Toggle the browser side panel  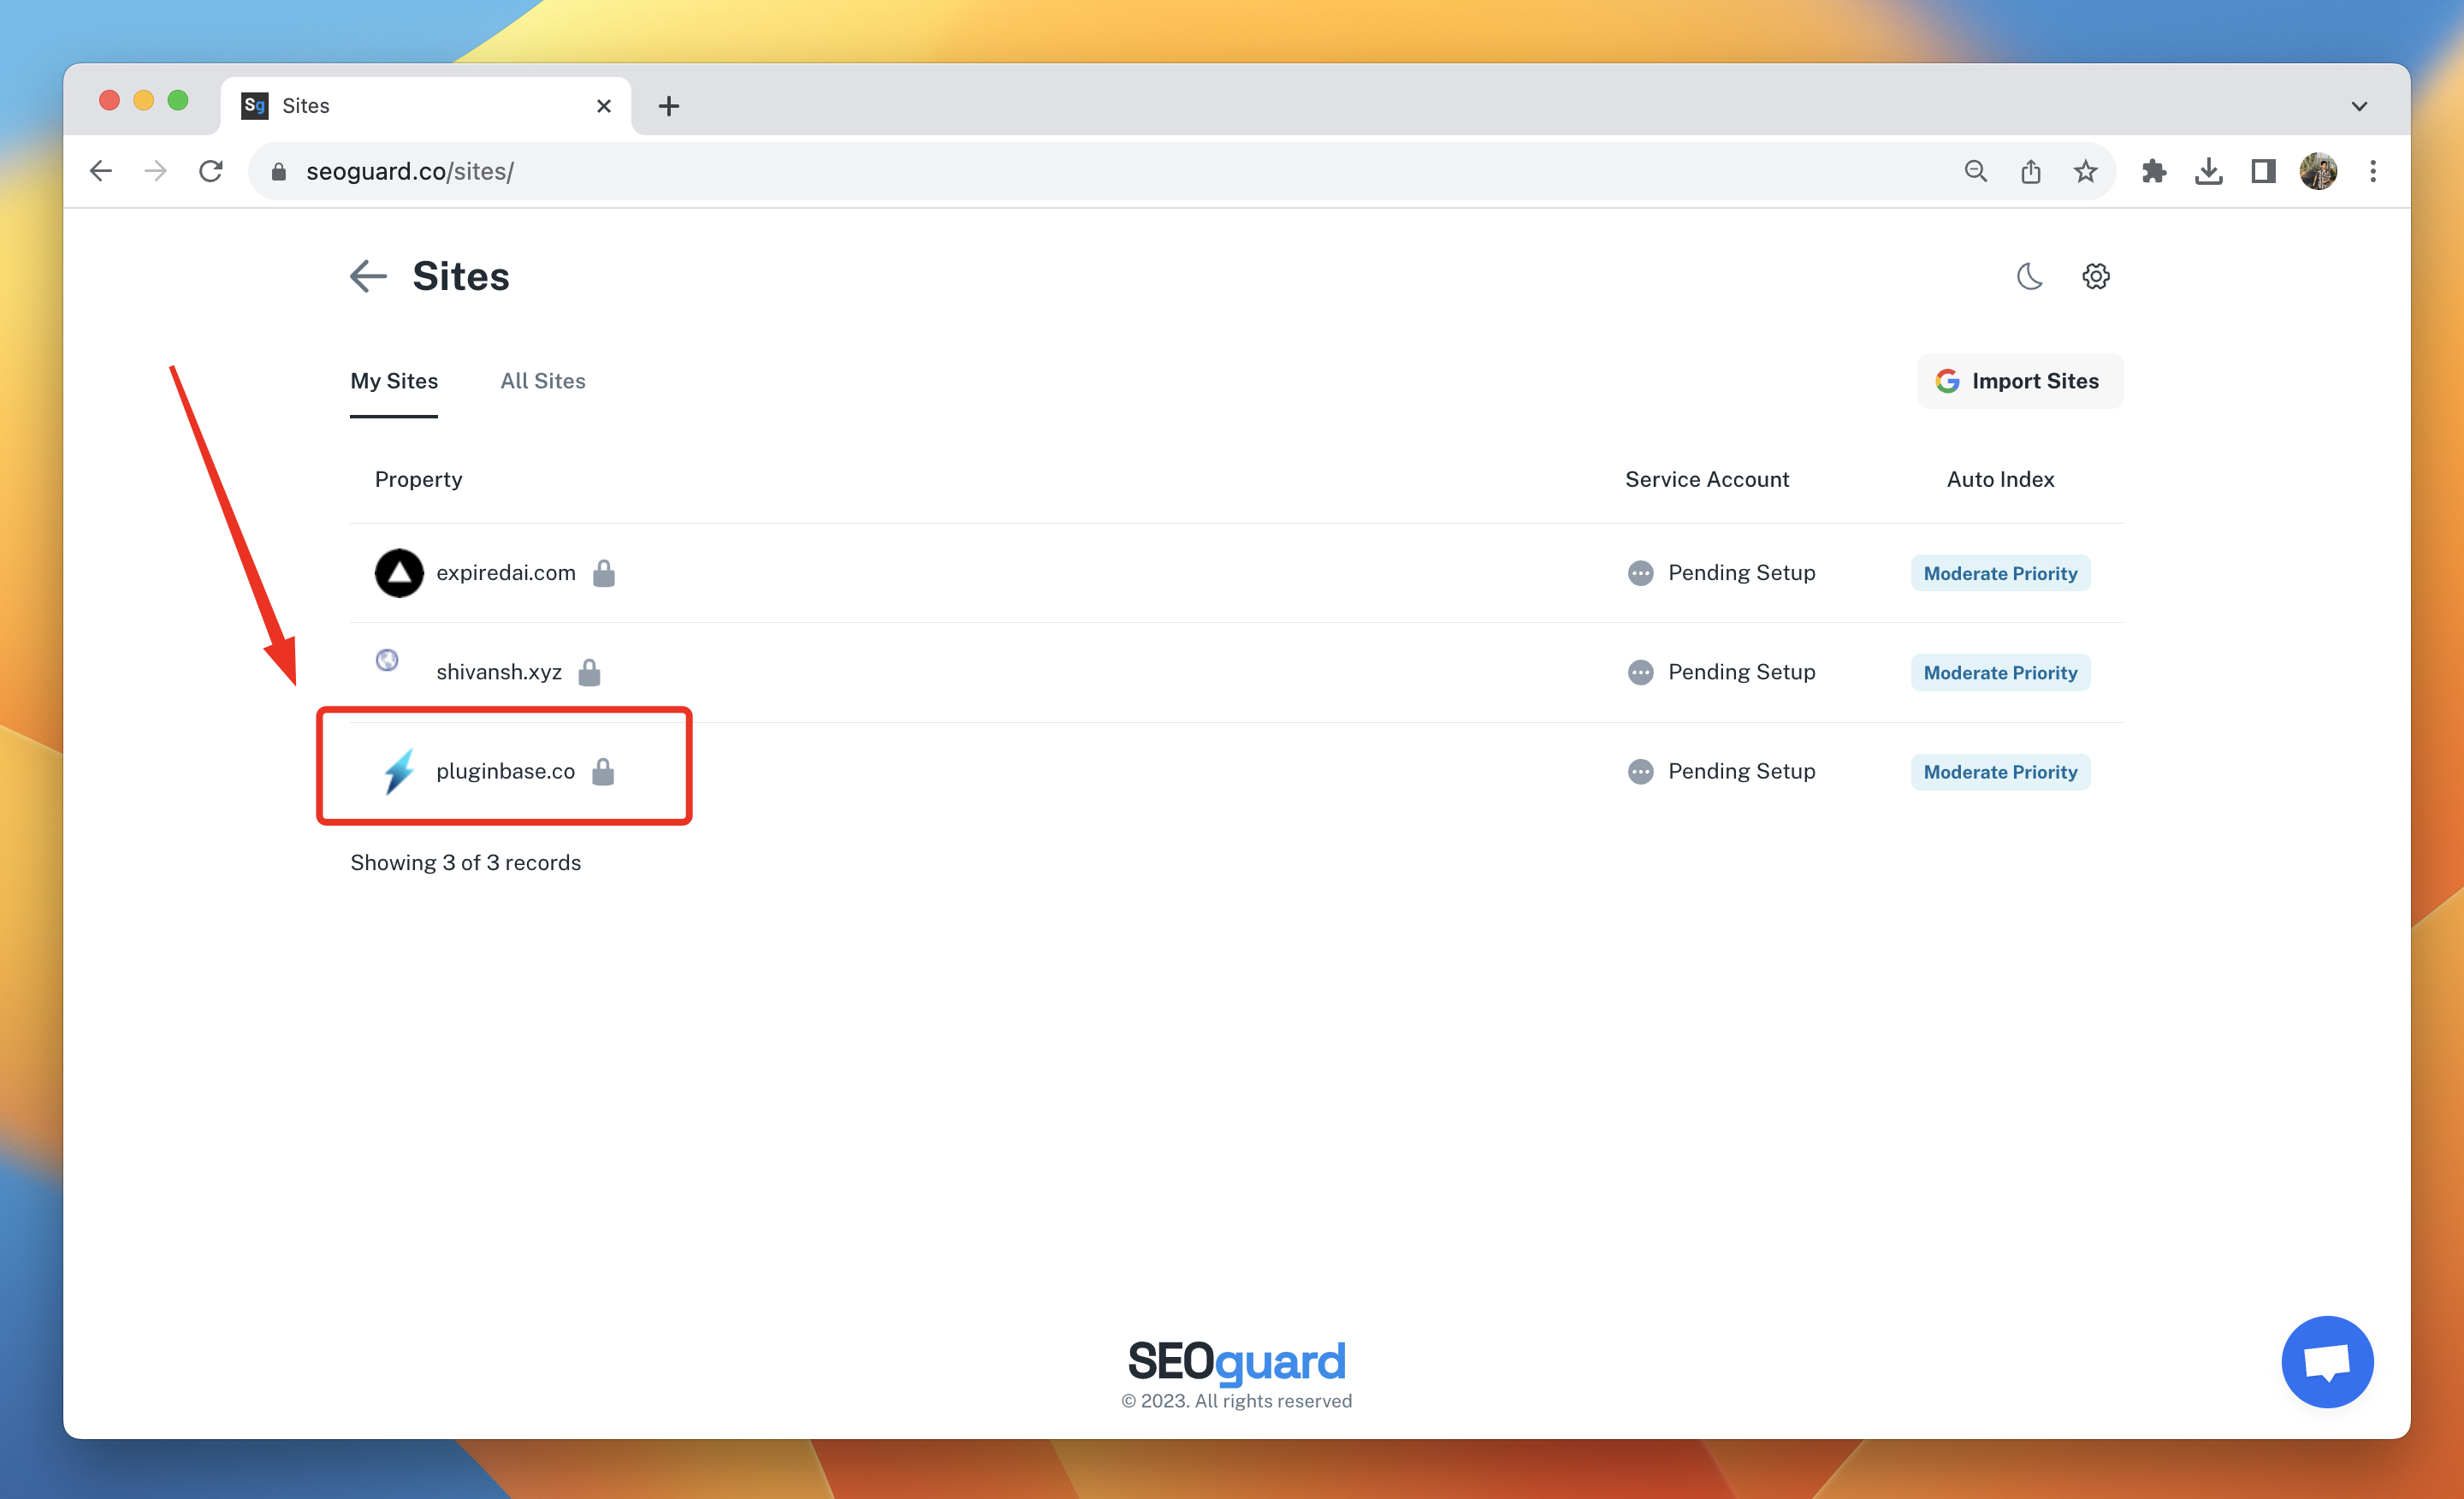2263,171
